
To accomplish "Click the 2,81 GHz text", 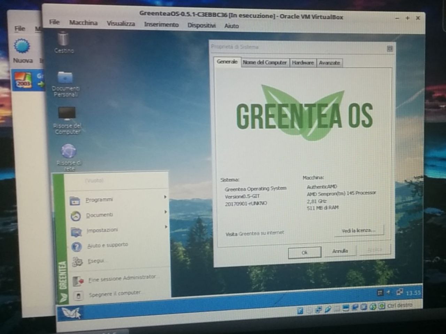I will coord(316,201).
